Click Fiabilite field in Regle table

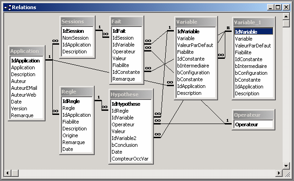[71, 122]
